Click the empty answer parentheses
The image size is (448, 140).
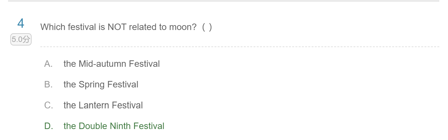click(207, 27)
